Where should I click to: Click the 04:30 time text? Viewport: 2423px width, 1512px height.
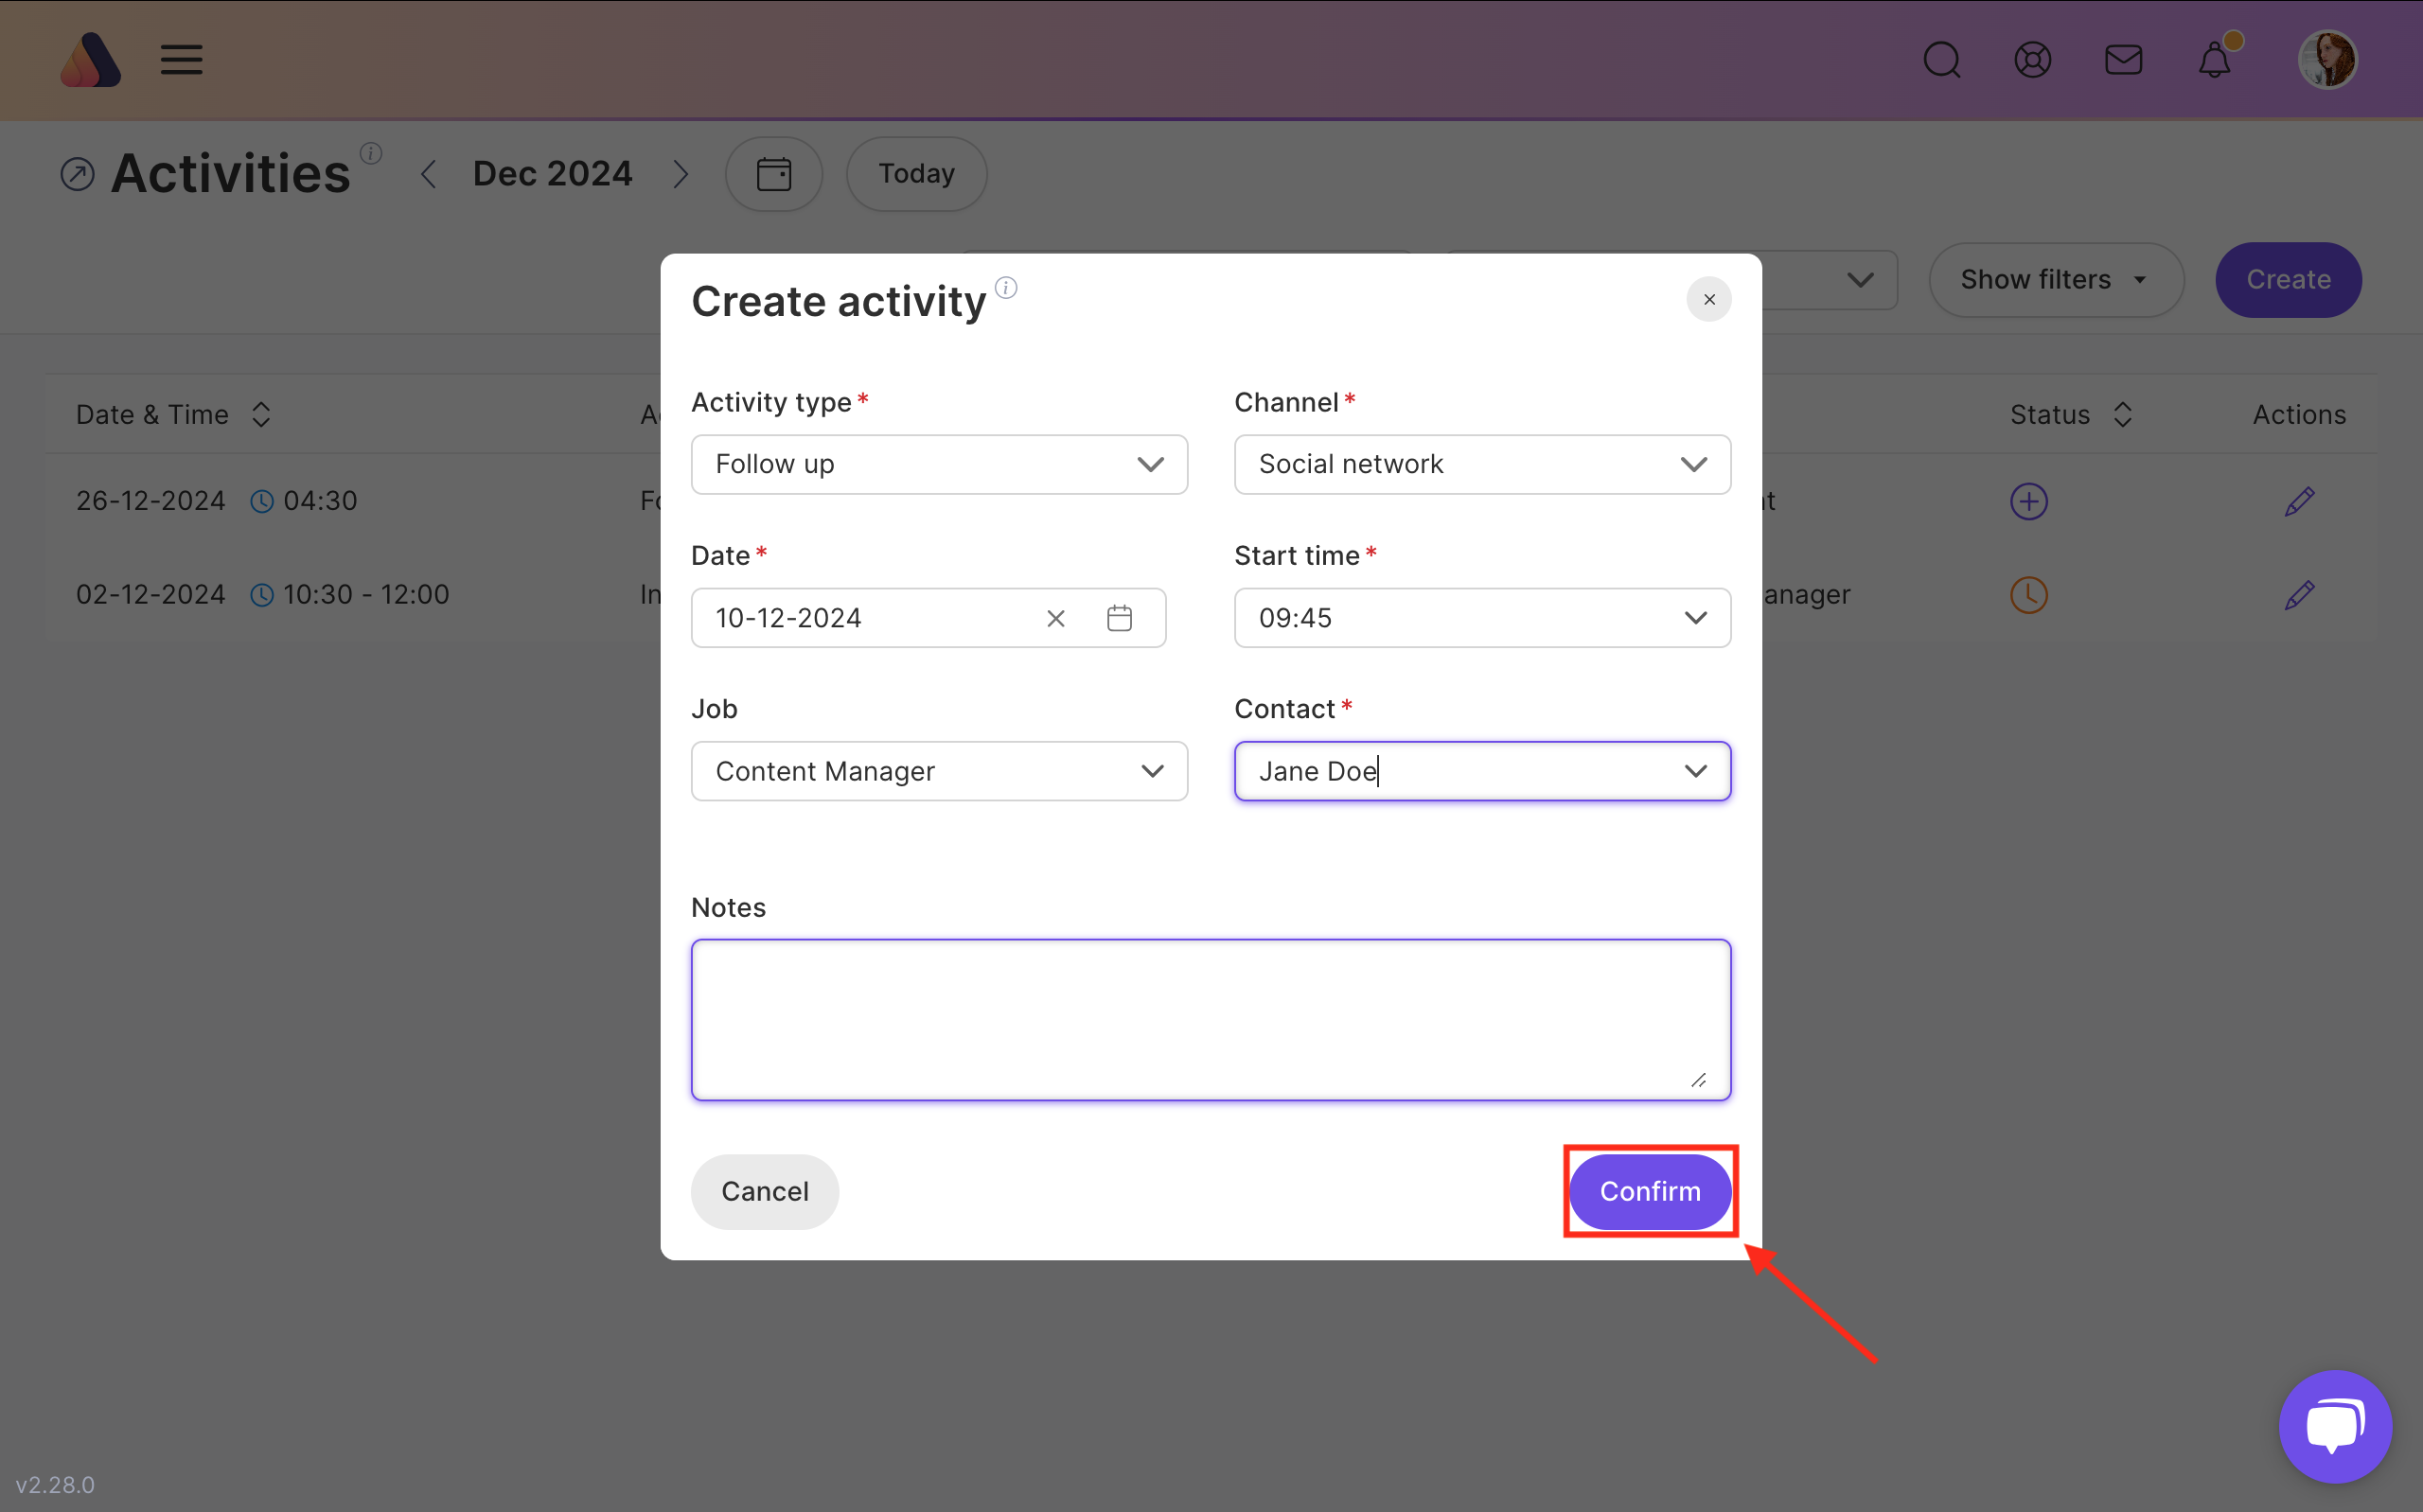tap(320, 501)
